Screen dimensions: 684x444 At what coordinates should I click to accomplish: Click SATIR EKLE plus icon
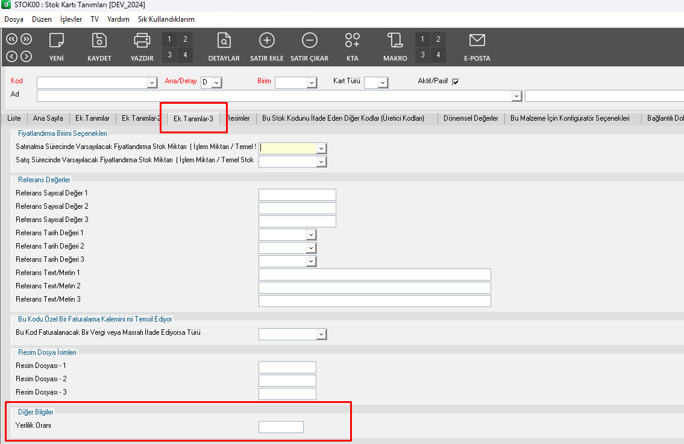coord(266,41)
